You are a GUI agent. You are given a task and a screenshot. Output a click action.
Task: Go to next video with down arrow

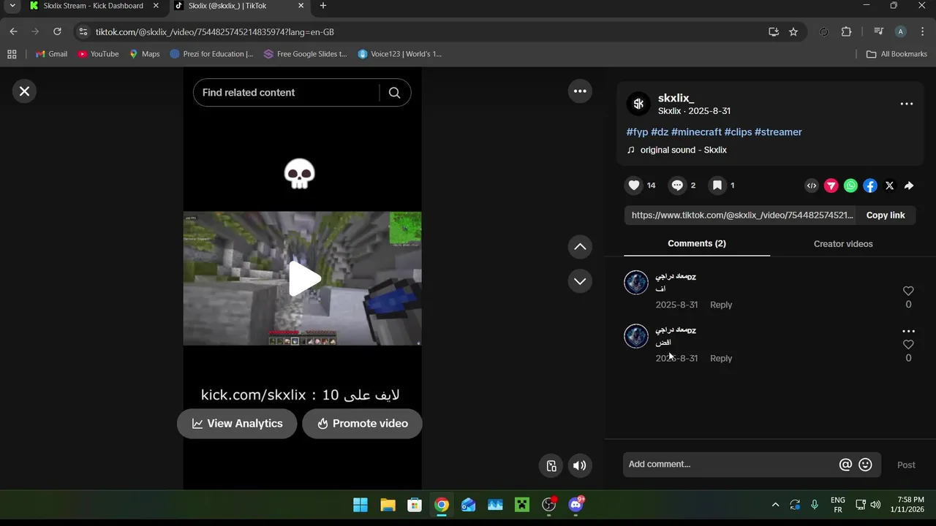pos(580,281)
